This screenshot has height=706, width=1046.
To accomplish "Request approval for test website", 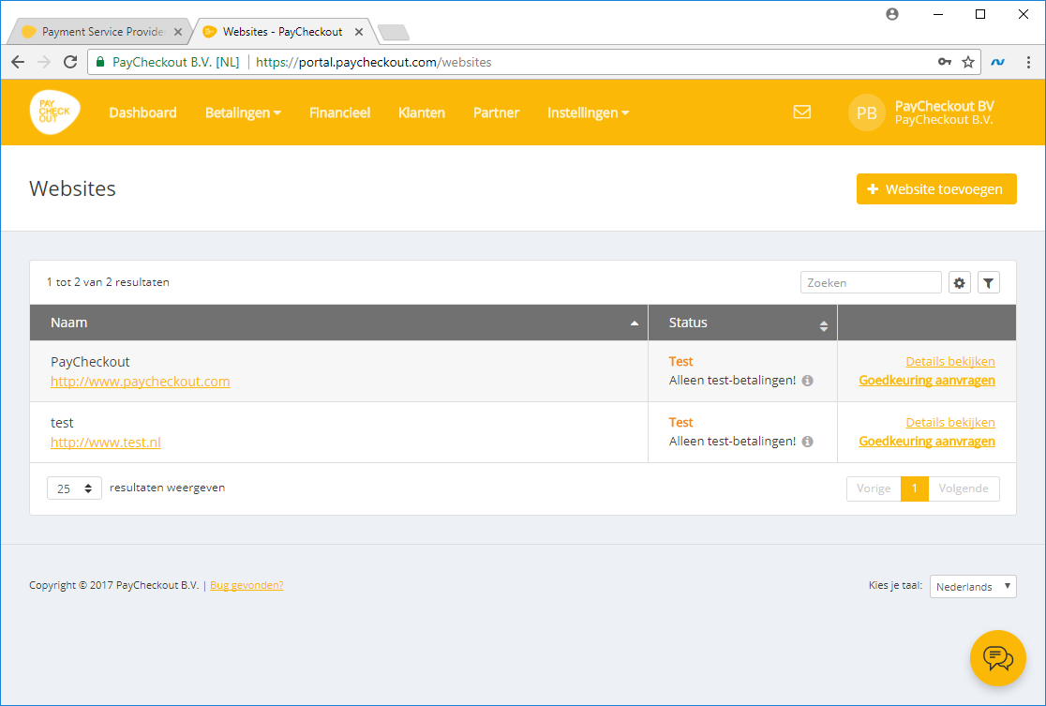I will tap(927, 441).
